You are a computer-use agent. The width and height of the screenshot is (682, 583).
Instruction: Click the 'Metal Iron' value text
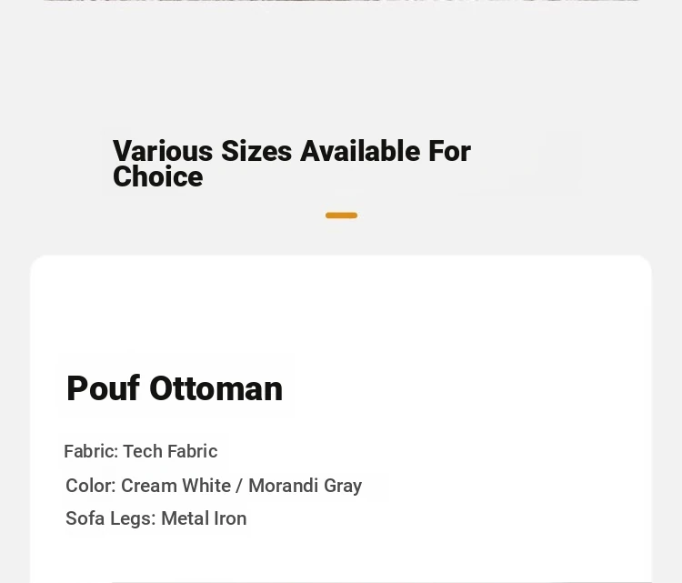coord(204,518)
